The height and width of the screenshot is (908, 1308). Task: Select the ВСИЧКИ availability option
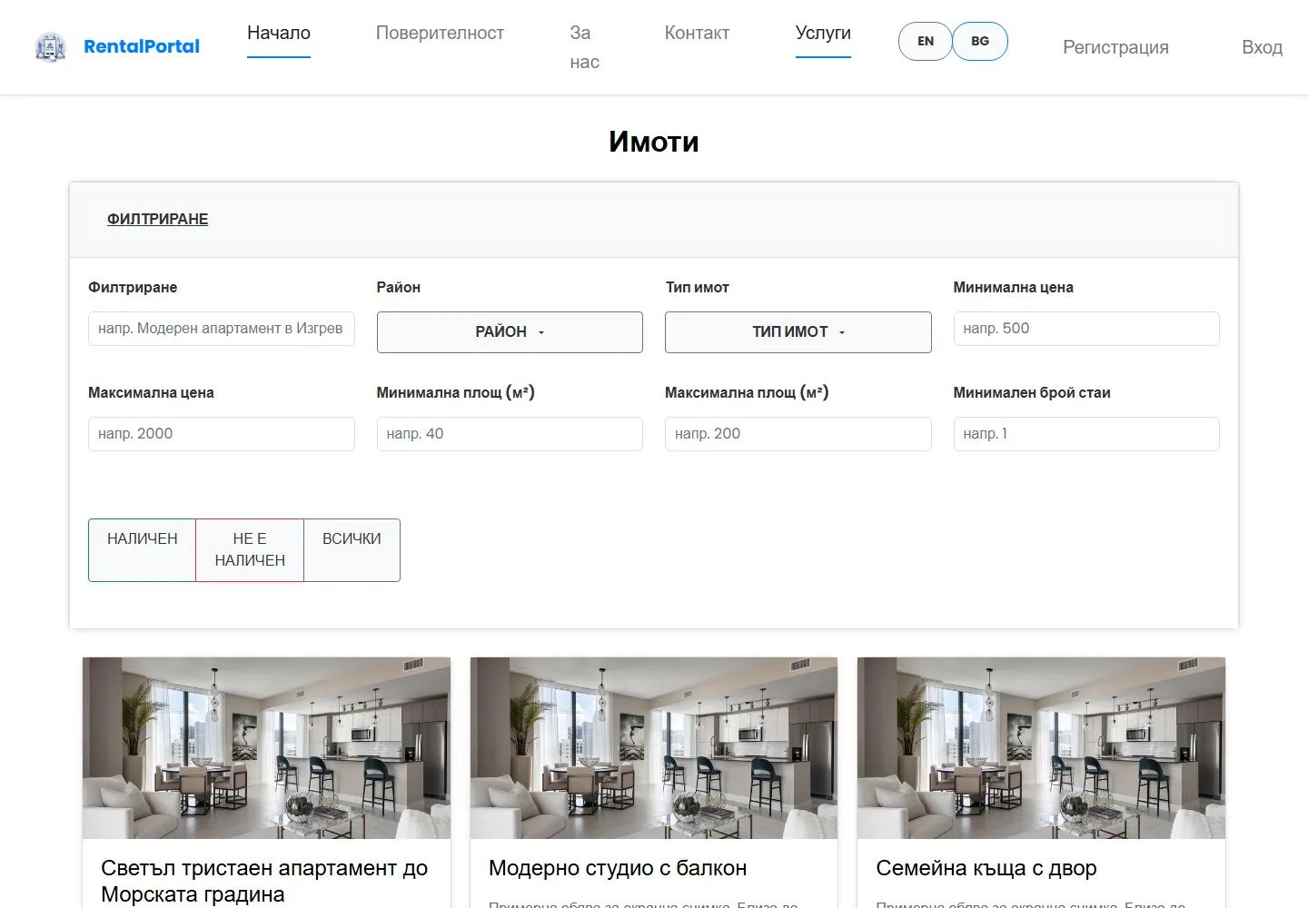pos(352,550)
